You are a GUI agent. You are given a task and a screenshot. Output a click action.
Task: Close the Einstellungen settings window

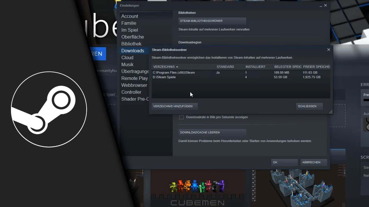pos(325,5)
